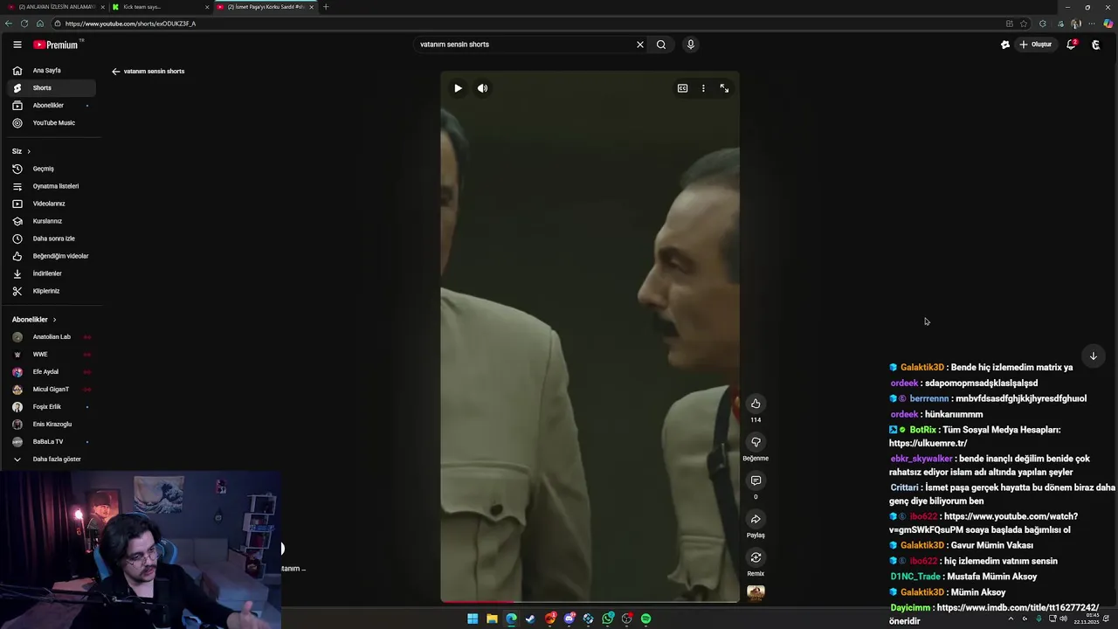Open Oynatma listeleri
The width and height of the screenshot is (1118, 629).
click(52, 186)
